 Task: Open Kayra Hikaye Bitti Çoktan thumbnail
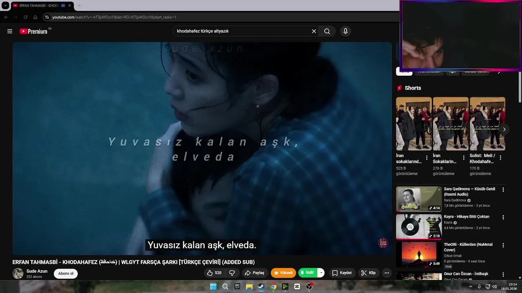419,227
